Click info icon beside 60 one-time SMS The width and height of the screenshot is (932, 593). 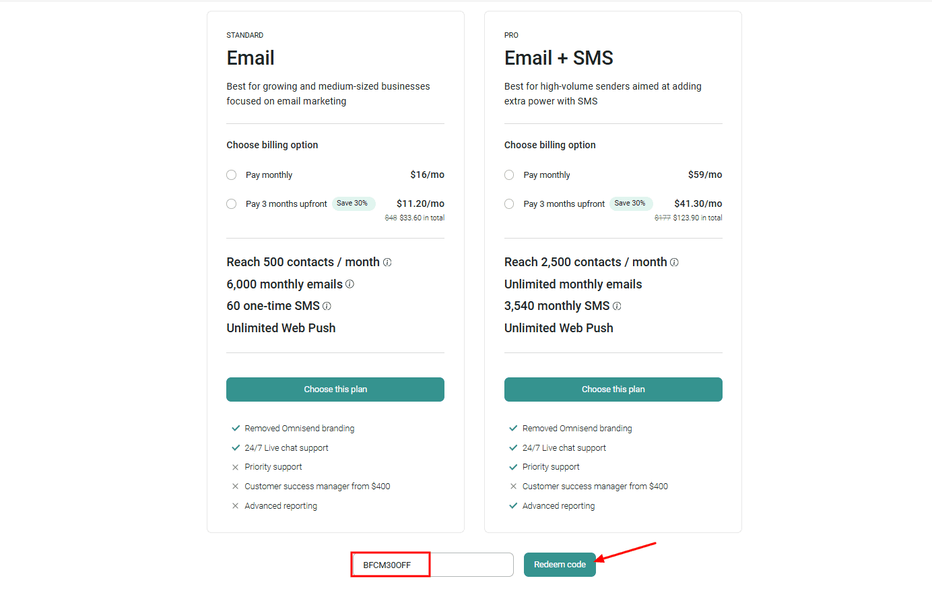[327, 306]
